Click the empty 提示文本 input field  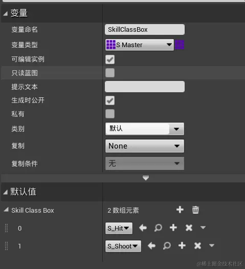[x=145, y=87]
